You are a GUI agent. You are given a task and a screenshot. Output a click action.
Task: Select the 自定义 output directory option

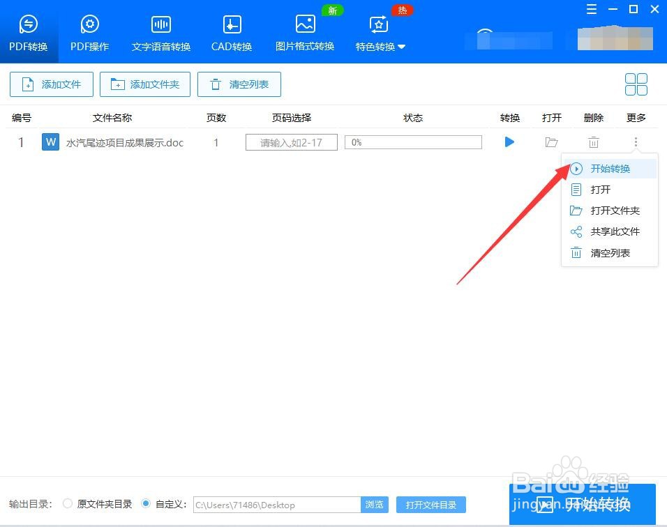[x=145, y=504]
